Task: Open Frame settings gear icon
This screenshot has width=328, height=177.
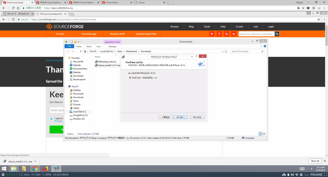Action: point(3,175)
